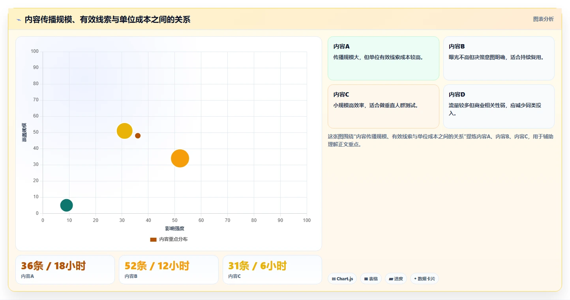Click the 数据卡片 sparkle icon
The height and width of the screenshot is (300, 570).
tap(415, 279)
